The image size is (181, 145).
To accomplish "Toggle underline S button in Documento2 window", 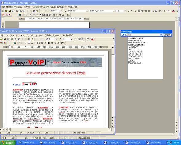I will point(135,11).
